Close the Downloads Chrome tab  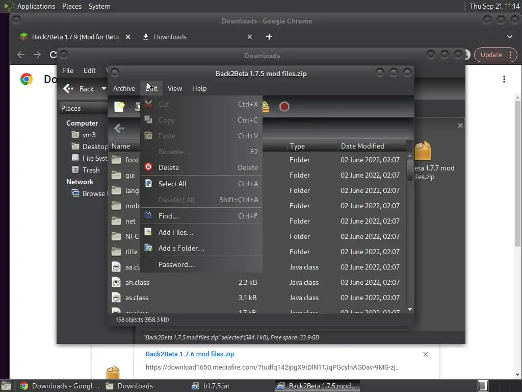point(250,37)
